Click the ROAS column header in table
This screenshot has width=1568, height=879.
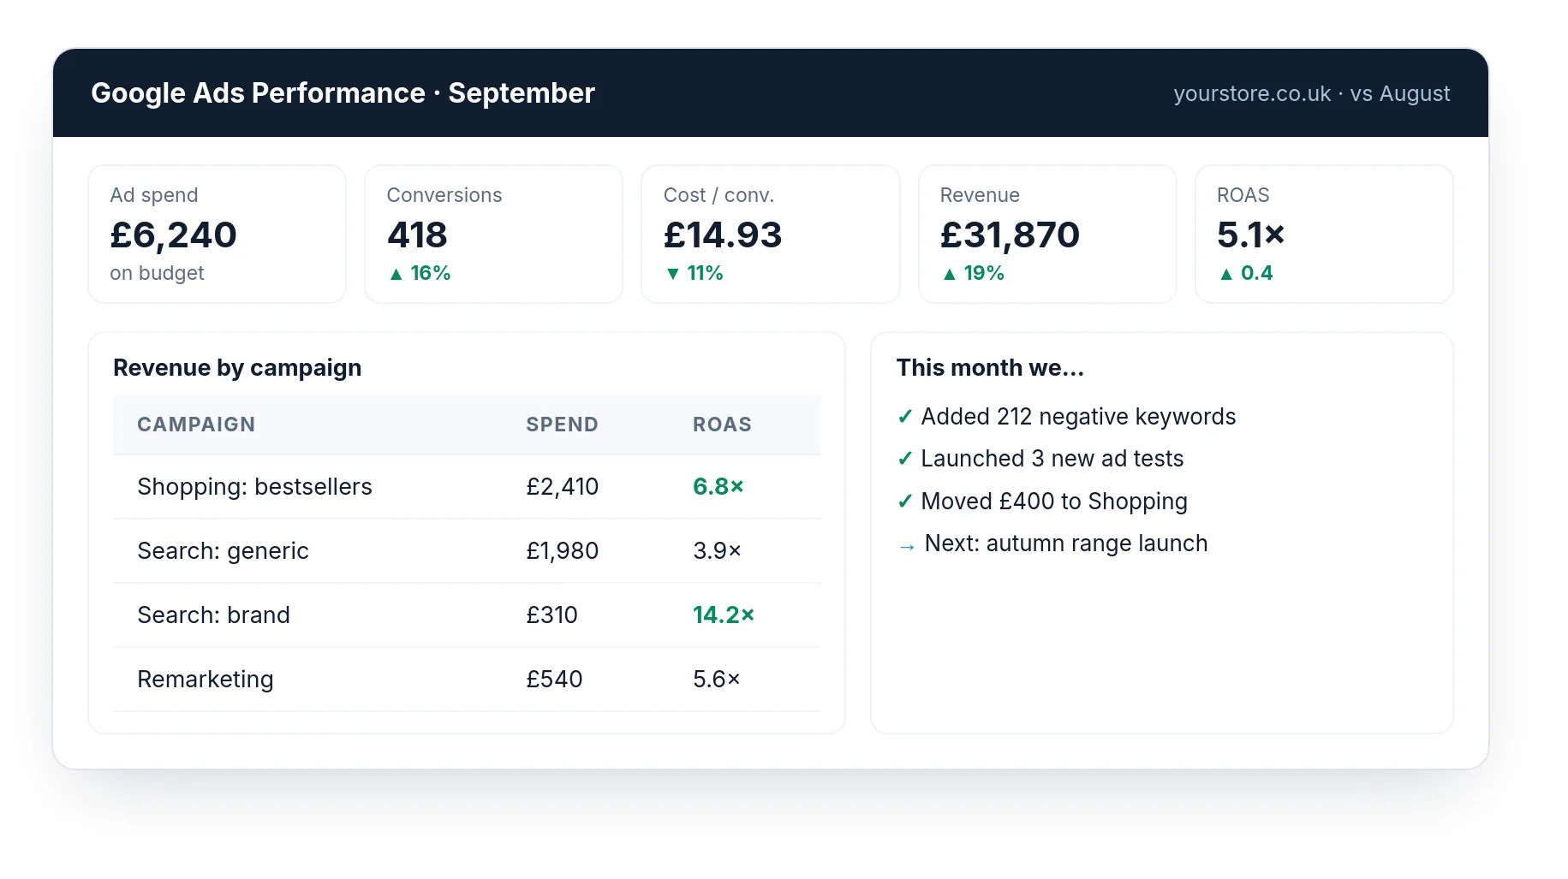(722, 425)
